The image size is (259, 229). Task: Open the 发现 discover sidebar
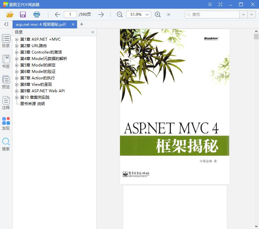click(x=6, y=124)
